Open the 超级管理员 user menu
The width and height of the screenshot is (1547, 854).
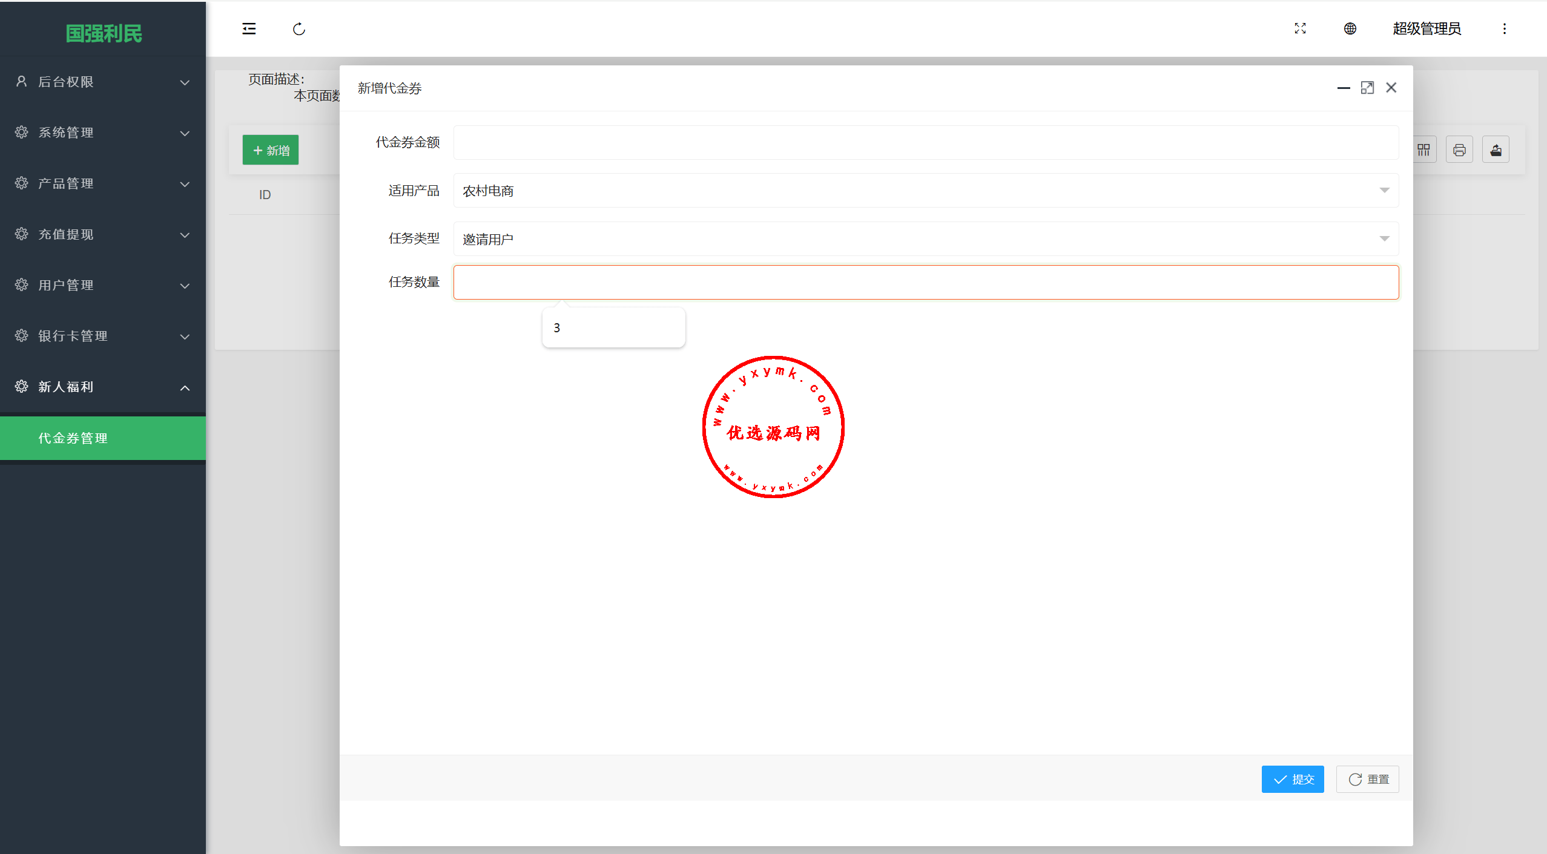[1427, 28]
